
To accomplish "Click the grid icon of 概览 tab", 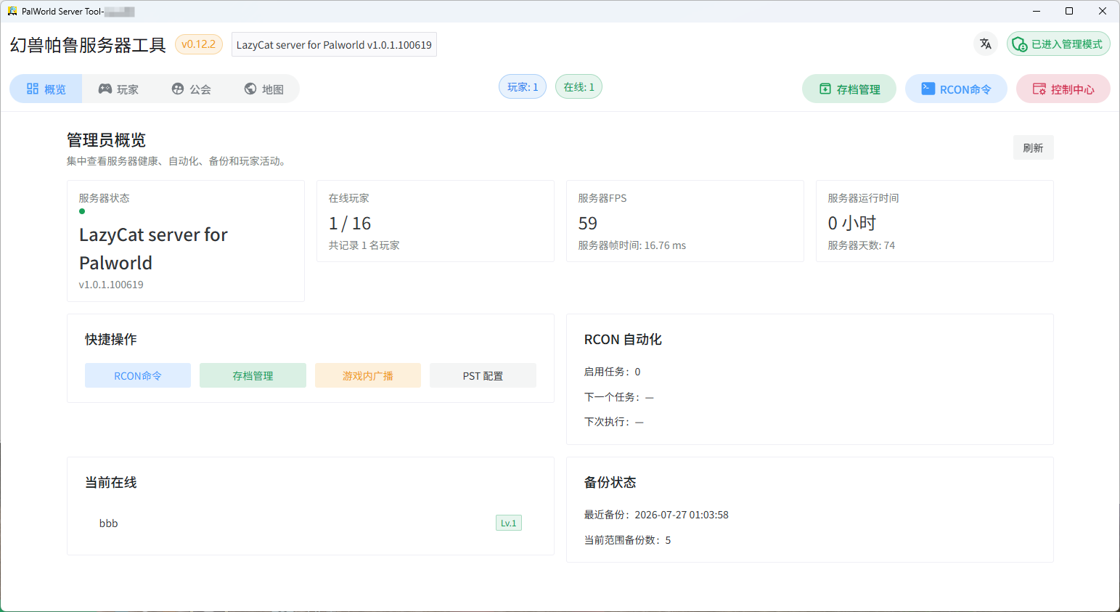I will tap(33, 89).
